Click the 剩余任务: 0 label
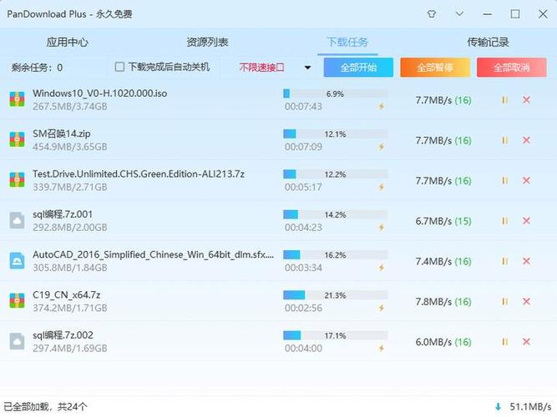 [37, 68]
